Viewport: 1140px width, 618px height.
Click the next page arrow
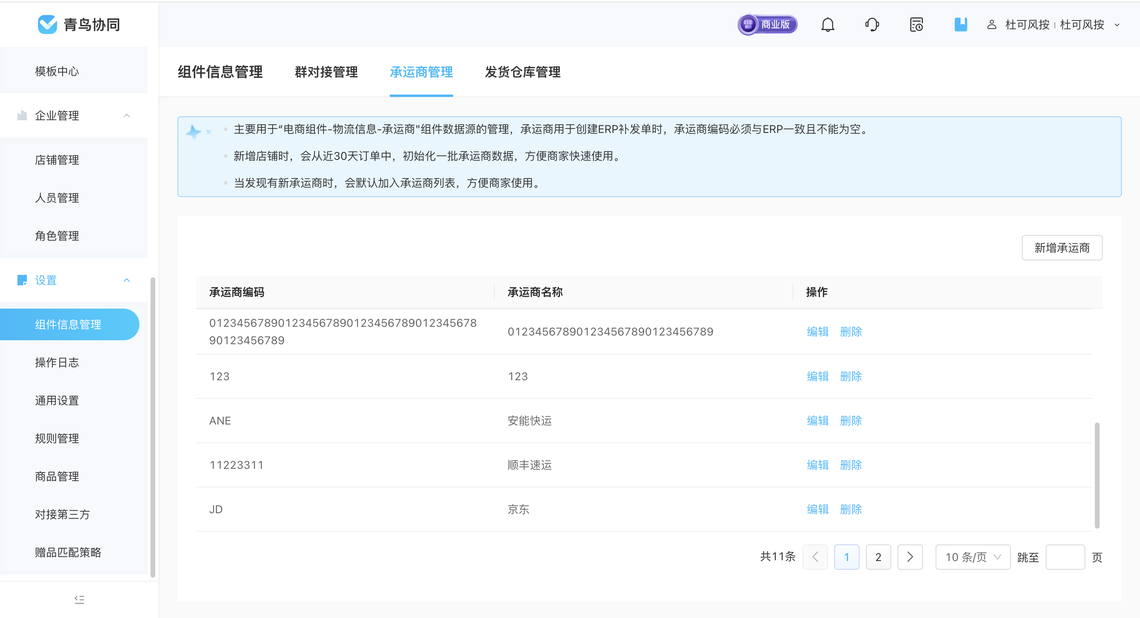(x=910, y=557)
